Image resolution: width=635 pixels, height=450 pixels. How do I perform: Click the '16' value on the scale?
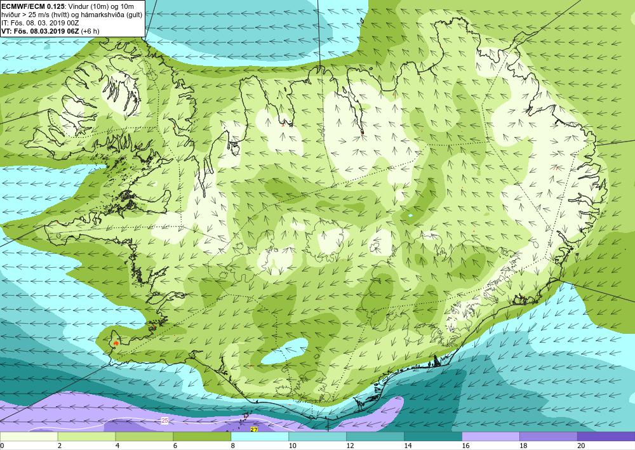(465, 446)
